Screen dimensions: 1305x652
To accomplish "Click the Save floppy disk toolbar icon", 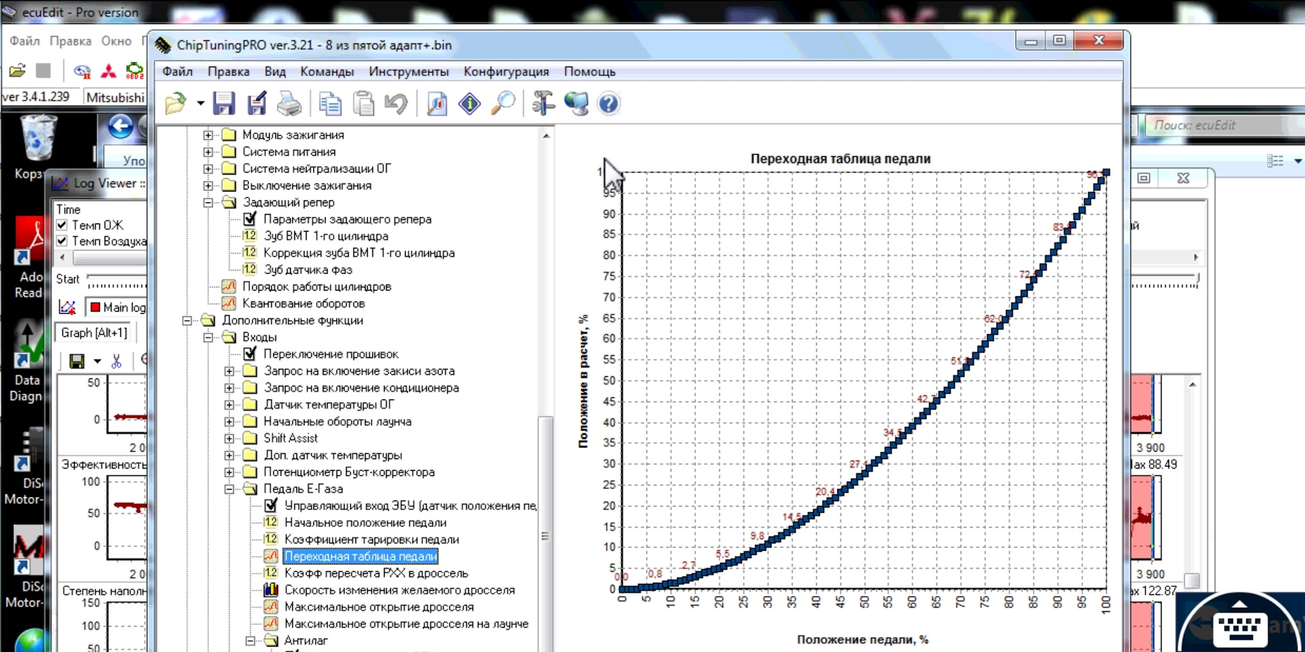I will pyautogui.click(x=224, y=104).
